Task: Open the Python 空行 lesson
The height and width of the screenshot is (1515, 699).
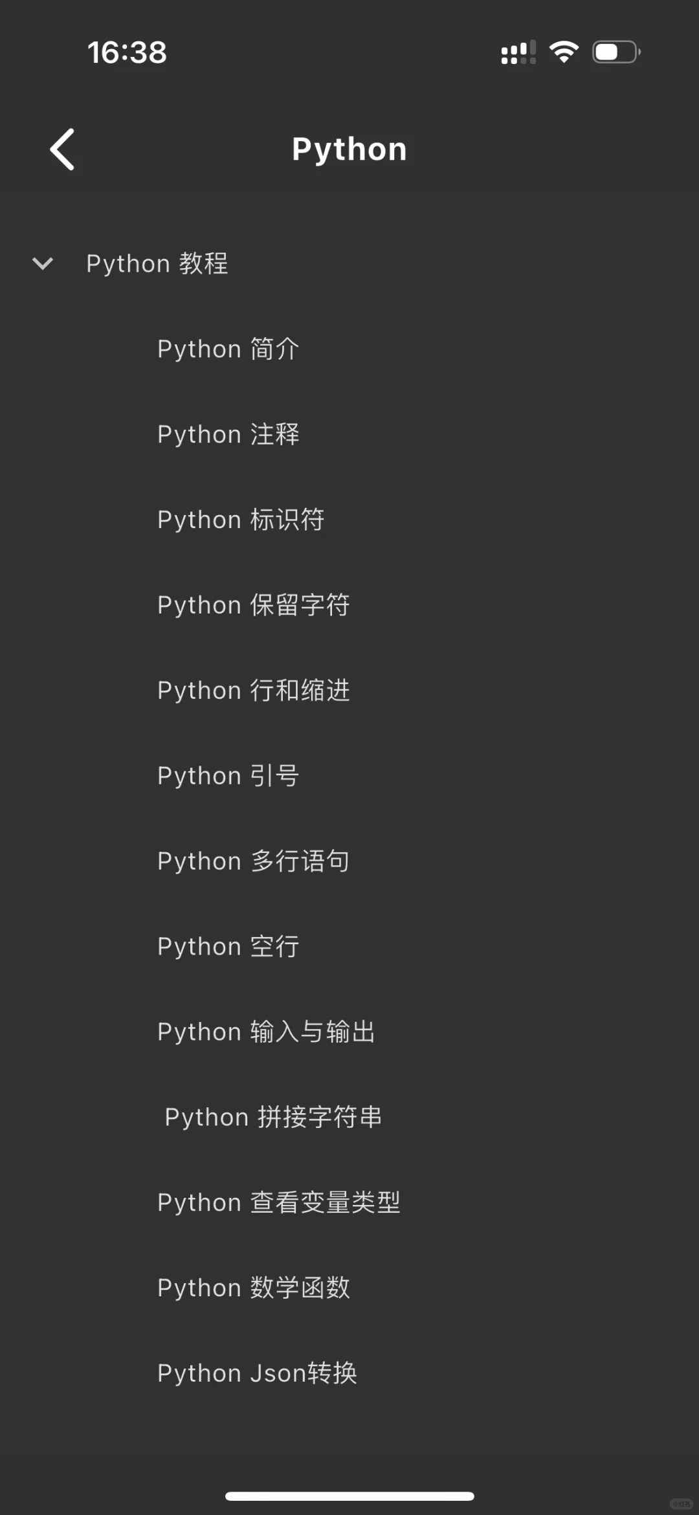Action: 228,947
